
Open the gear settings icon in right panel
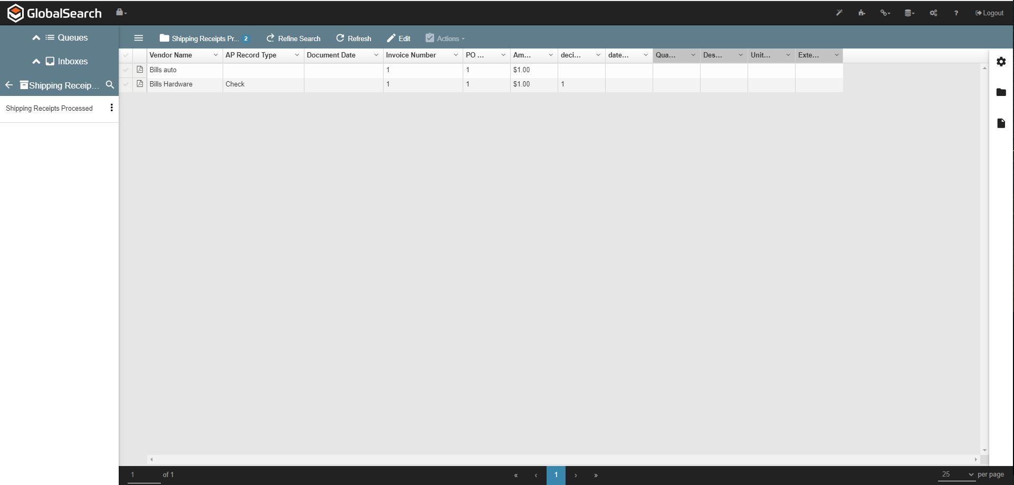(x=1001, y=62)
